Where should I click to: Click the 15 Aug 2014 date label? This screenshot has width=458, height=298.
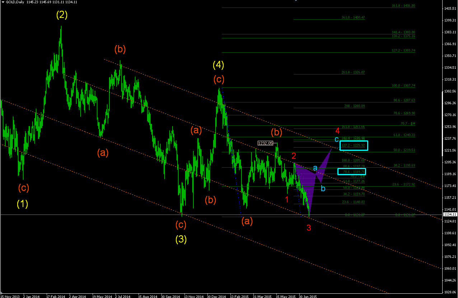point(148,297)
